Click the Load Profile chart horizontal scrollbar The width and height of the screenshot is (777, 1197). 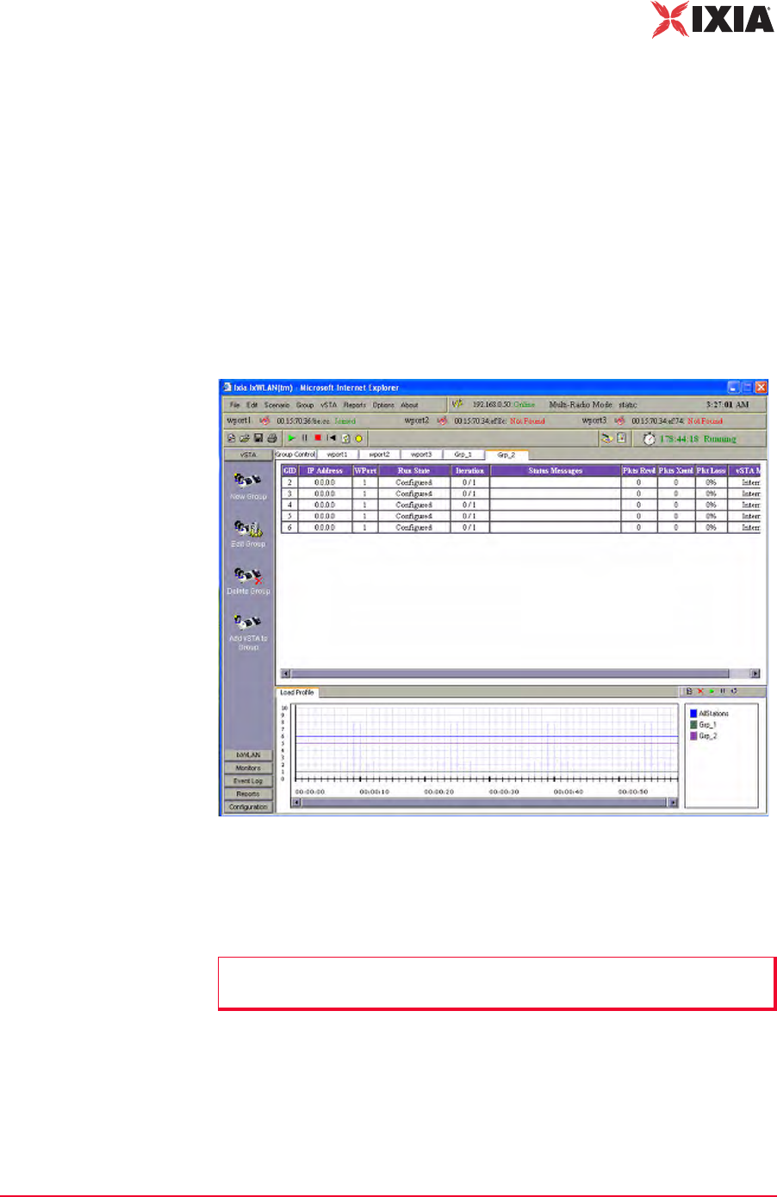click(x=485, y=803)
